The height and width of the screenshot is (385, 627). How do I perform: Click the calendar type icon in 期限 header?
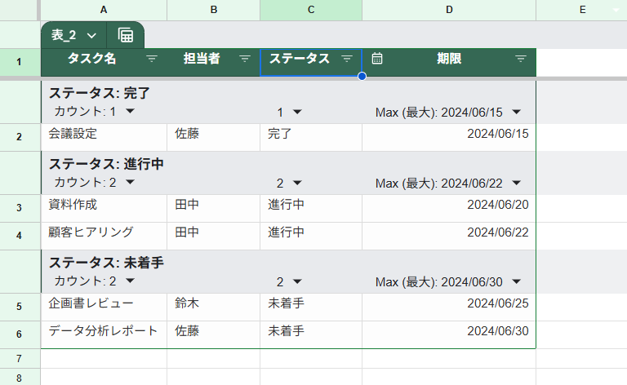point(376,58)
